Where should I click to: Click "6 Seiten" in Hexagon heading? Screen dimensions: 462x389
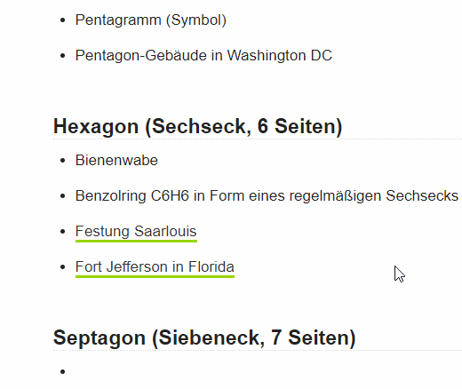(x=299, y=126)
